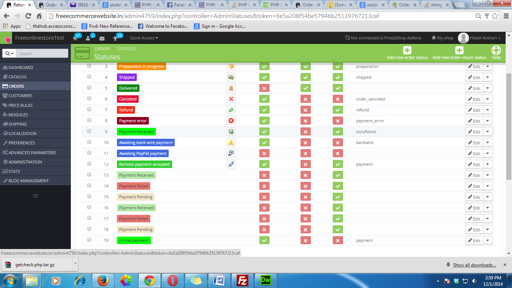The image size is (512, 288).
Task: Open the Dashboard menu
Action: click(35, 67)
